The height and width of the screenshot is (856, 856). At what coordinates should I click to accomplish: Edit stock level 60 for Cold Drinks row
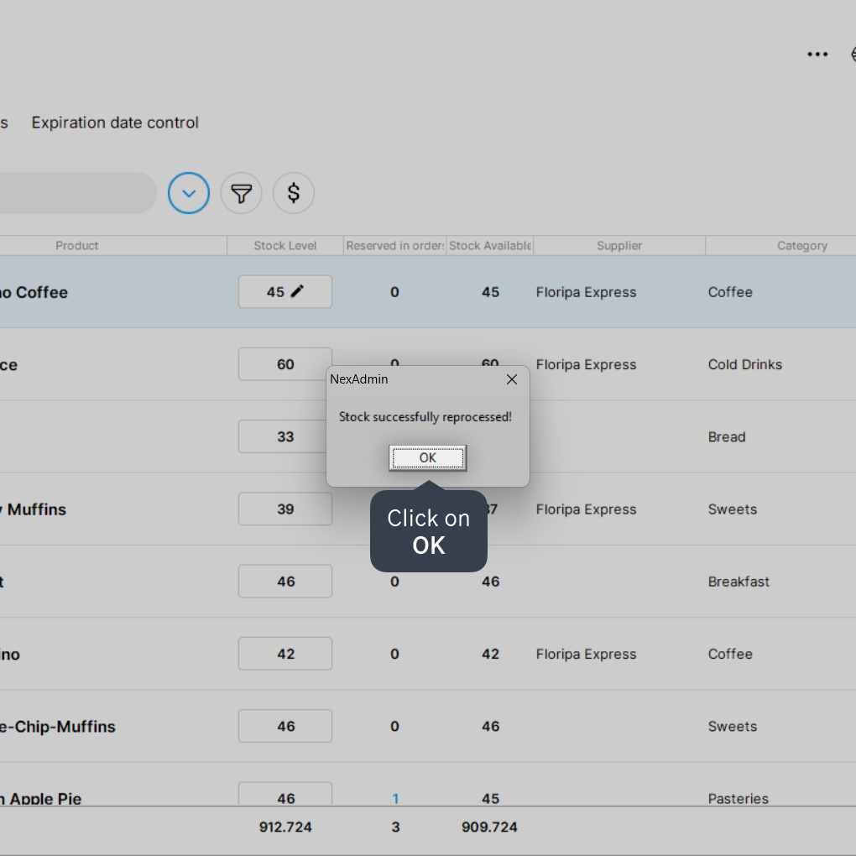[x=285, y=364]
